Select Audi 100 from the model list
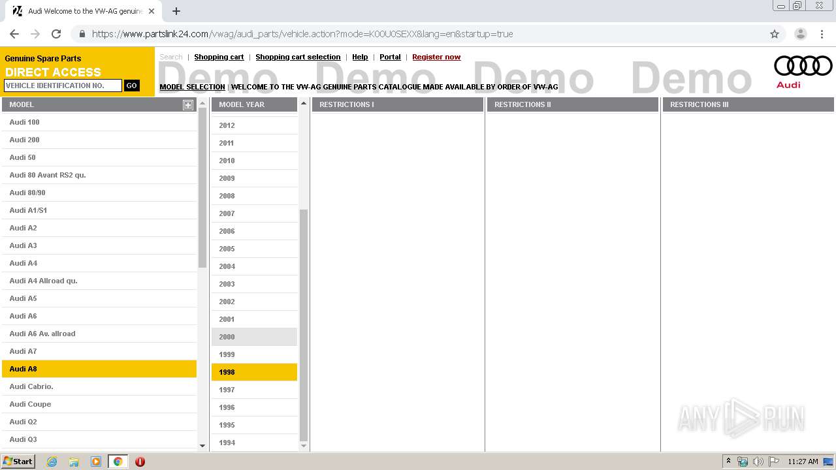The width and height of the screenshot is (836, 470). (x=99, y=122)
